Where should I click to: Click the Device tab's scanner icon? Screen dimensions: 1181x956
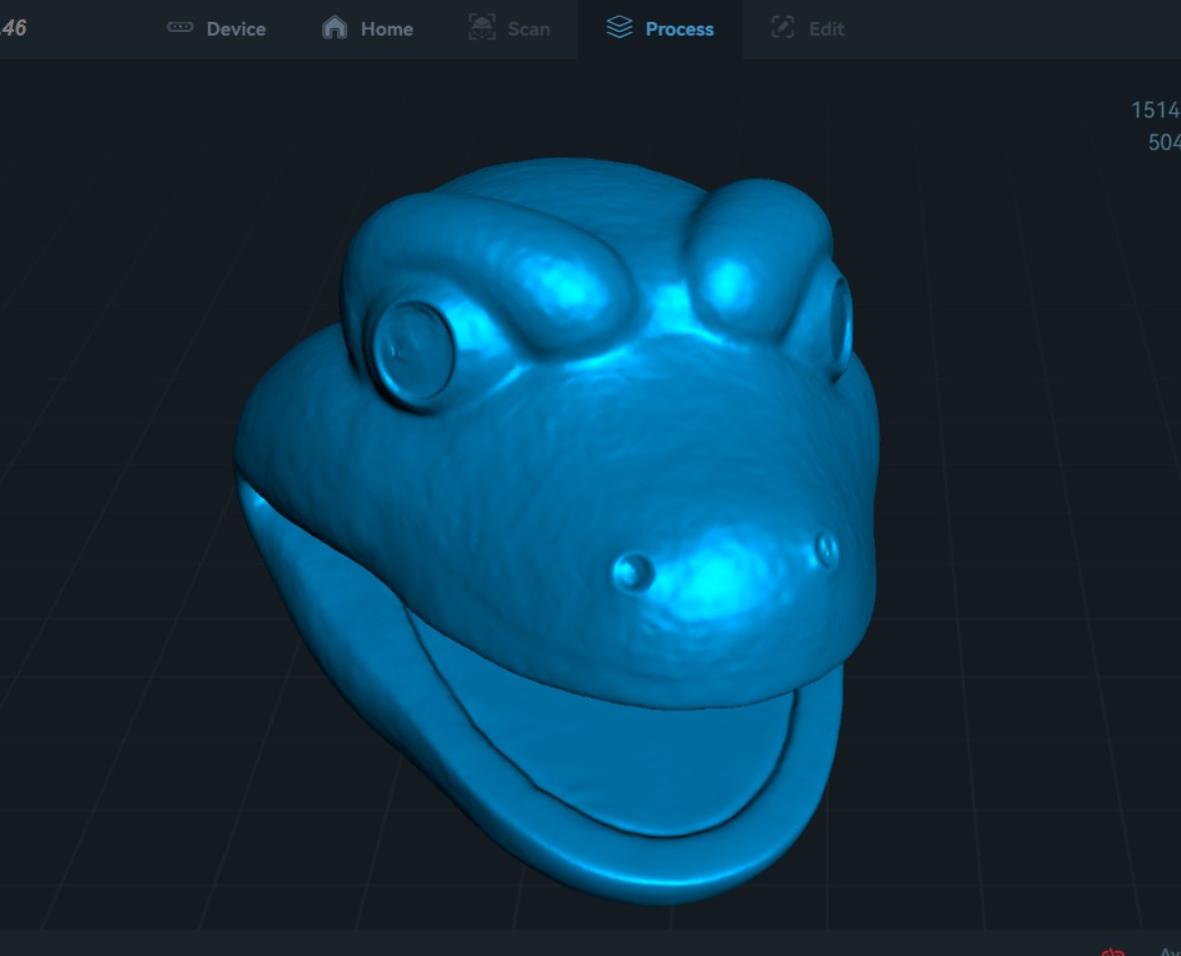[180, 28]
